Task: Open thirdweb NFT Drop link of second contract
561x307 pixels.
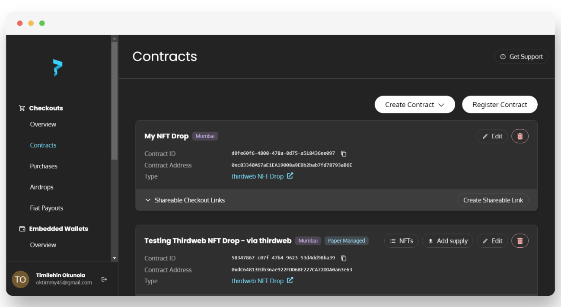Action: (258, 281)
